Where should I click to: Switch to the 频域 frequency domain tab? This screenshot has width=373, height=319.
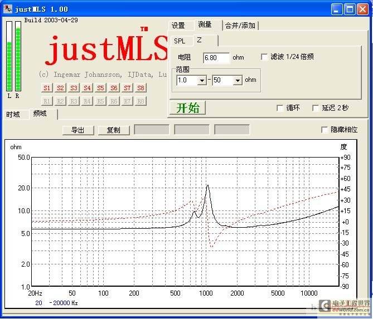tap(43, 114)
